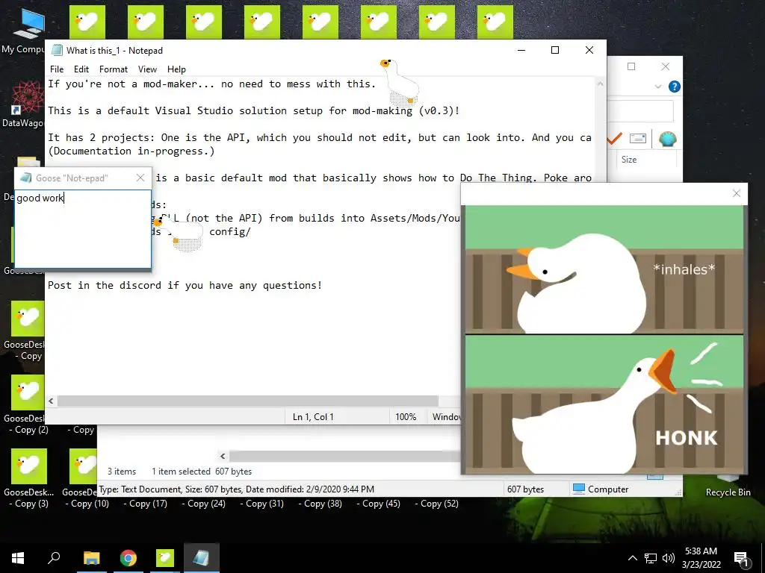This screenshot has width=765, height=573.
Task: Close the Goose "Not-epad" window
Action: [140, 178]
